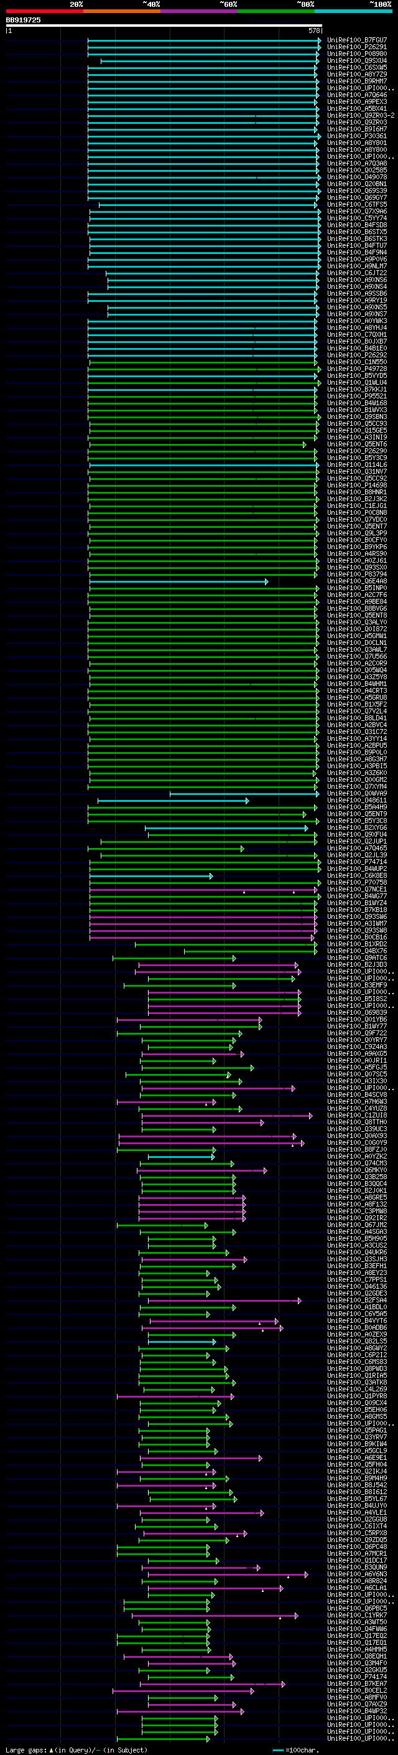Open the UniRef100_Q1WLU4 hit
The height and width of the screenshot is (1755, 398).
(356, 383)
